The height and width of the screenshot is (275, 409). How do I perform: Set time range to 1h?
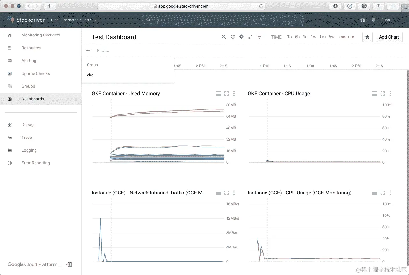tap(289, 37)
